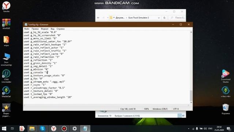
Task: Click the line uset g_stream_exts
Action: 44,82
